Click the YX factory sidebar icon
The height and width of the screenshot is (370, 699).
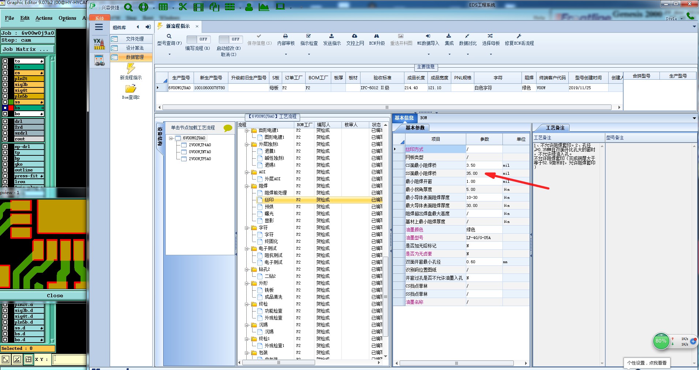(x=99, y=44)
